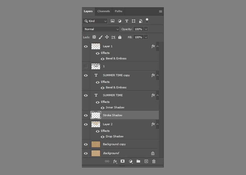Create a new group folder
Image resolution: width=246 pixels, height=175 pixels.
coord(138,161)
